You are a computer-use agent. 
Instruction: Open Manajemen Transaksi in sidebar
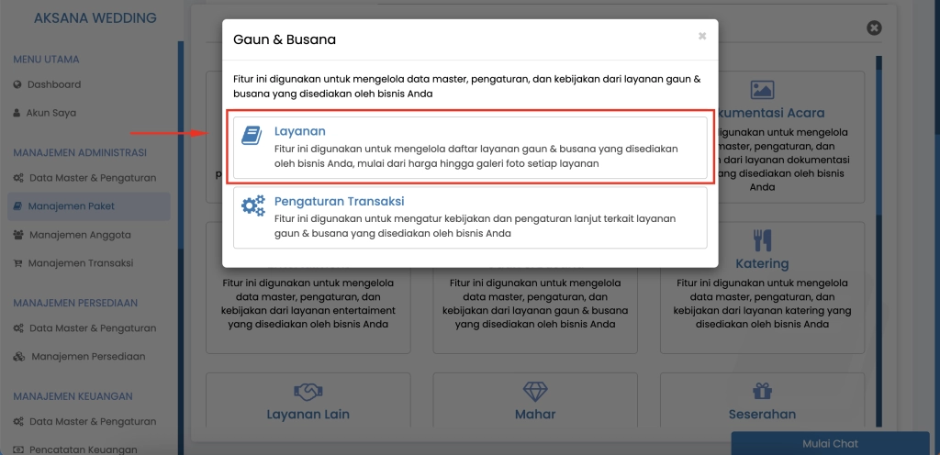pos(81,263)
